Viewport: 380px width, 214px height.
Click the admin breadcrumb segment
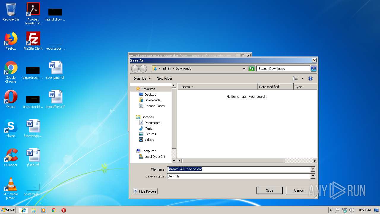click(166, 68)
